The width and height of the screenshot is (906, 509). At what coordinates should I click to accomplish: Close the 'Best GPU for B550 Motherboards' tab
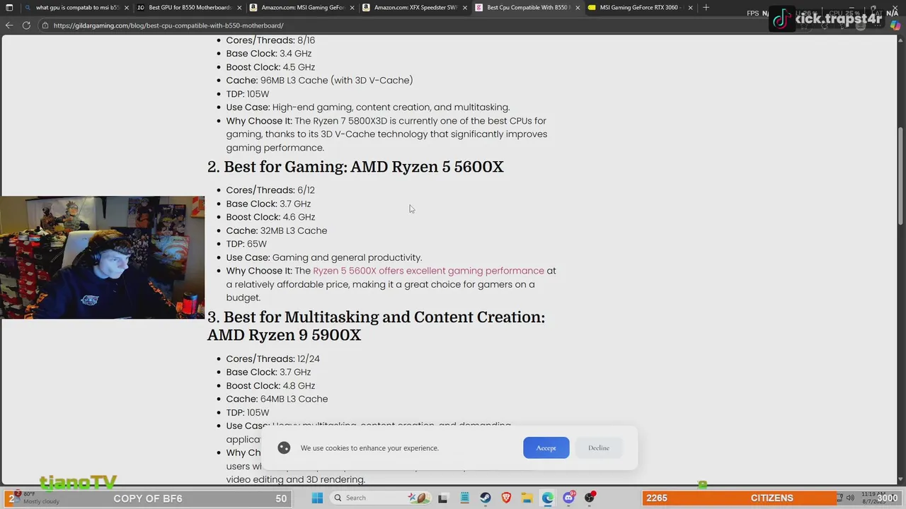[x=239, y=8]
